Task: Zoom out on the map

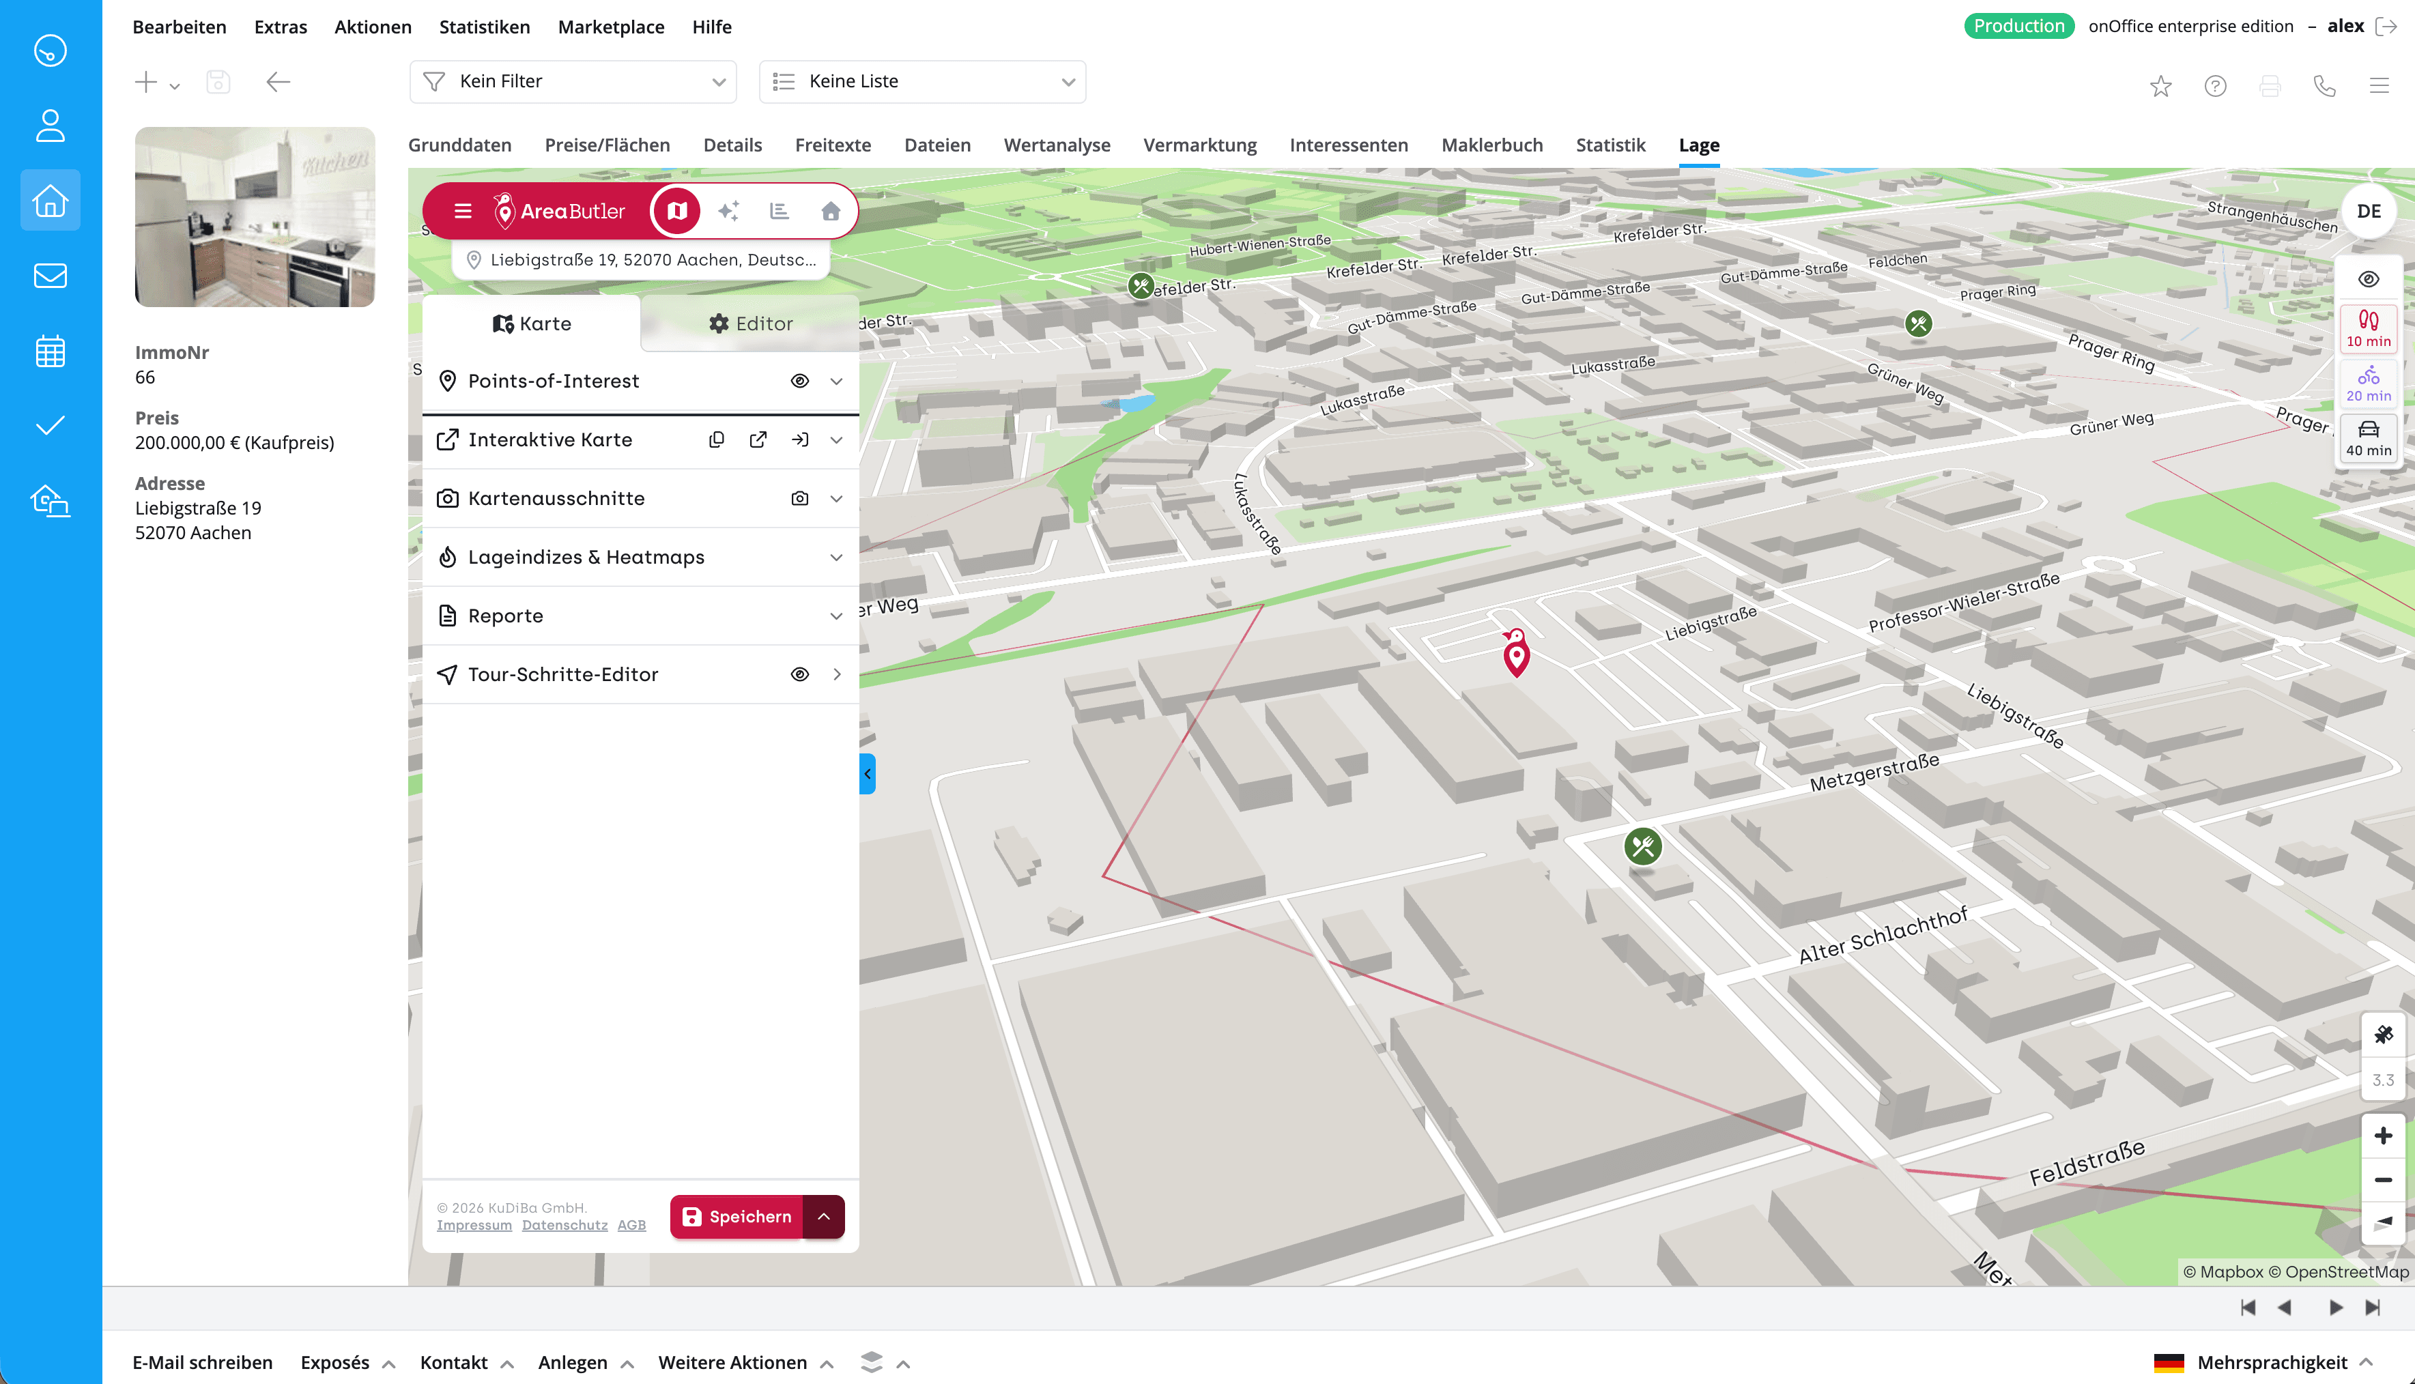Action: 2383,1180
